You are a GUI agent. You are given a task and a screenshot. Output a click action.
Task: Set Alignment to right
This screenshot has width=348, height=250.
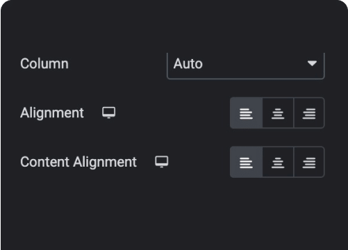309,113
